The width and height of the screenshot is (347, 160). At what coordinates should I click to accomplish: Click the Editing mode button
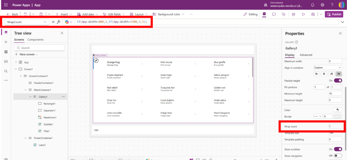click(250, 14)
